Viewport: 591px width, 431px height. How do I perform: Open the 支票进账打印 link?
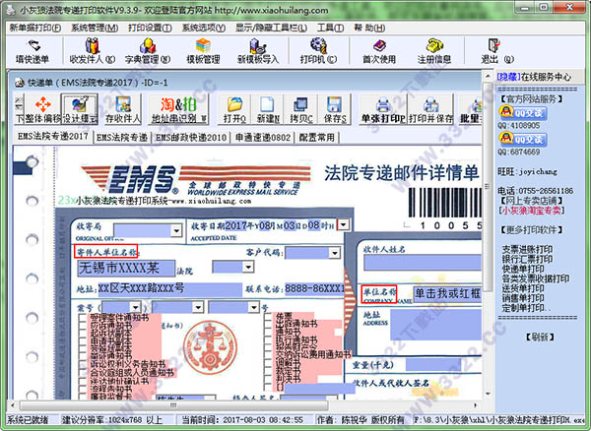point(527,249)
